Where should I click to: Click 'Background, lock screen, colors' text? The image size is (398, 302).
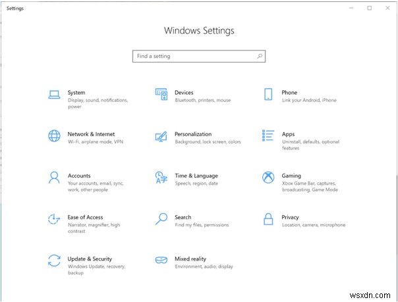click(x=208, y=142)
